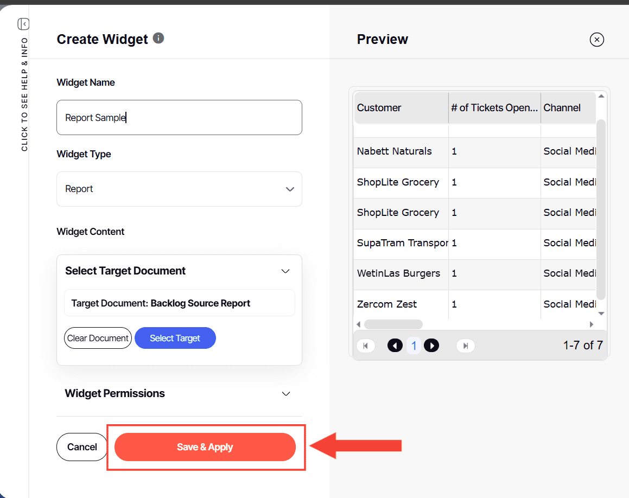629x498 pixels.
Task: Select page 1 in preview pagination
Action: [414, 346]
